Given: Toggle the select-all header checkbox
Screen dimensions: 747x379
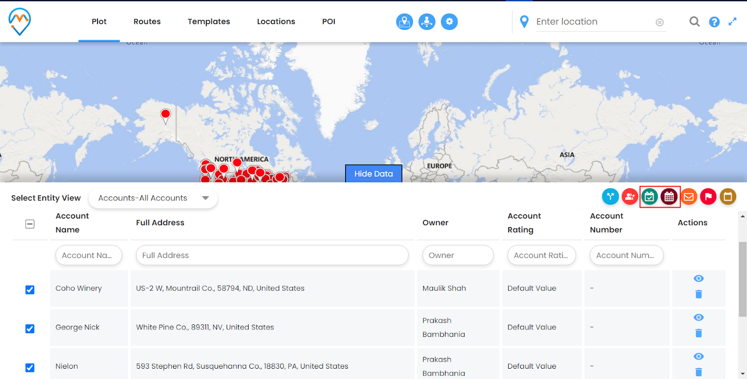Looking at the screenshot, I should pyautogui.click(x=30, y=224).
